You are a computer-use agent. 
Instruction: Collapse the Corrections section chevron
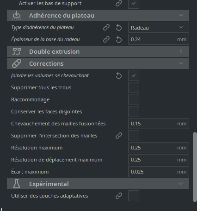tap(181, 63)
